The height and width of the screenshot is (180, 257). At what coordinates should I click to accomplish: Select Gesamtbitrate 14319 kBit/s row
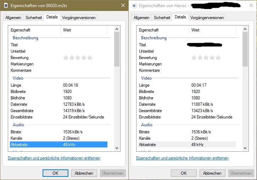(x=58, y=111)
